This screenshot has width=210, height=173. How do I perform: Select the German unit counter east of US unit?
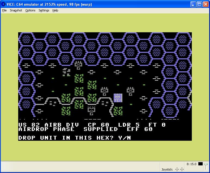point(131,91)
